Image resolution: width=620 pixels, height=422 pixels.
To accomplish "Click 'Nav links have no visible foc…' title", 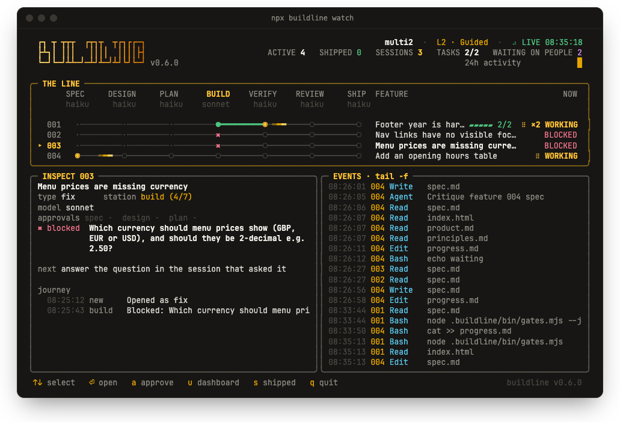I will pyautogui.click(x=446, y=135).
